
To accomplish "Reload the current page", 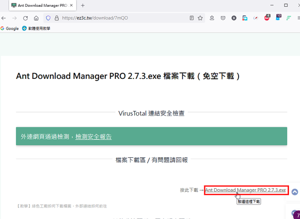I will pyautogui.click(x=26, y=18).
